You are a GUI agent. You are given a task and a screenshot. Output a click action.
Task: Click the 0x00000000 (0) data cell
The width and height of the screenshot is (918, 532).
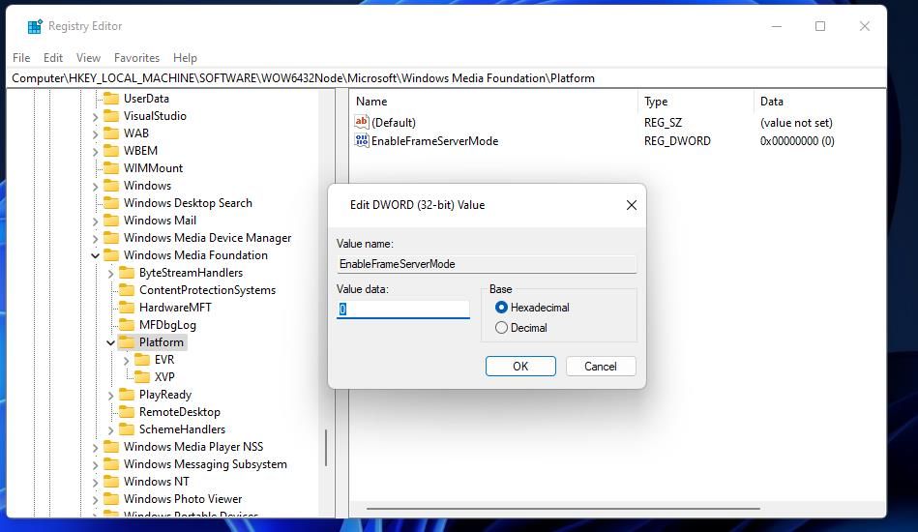point(797,141)
